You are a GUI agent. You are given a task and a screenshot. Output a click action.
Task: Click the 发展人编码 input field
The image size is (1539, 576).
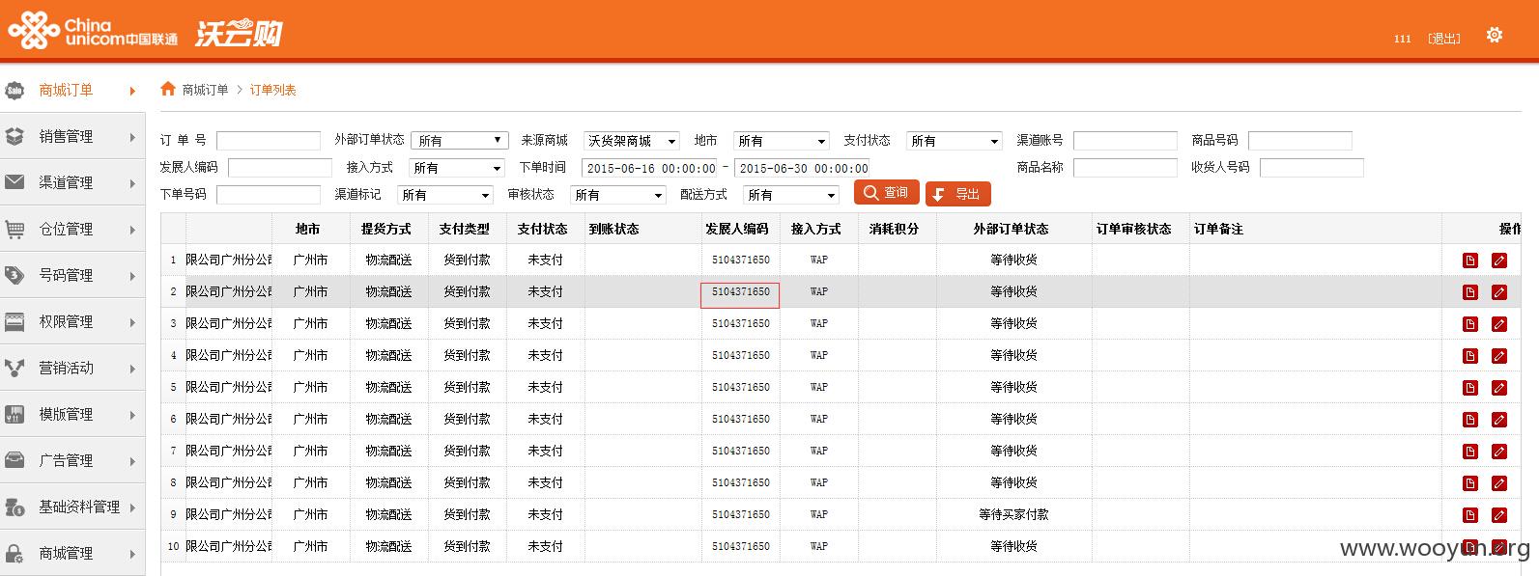coord(280,168)
